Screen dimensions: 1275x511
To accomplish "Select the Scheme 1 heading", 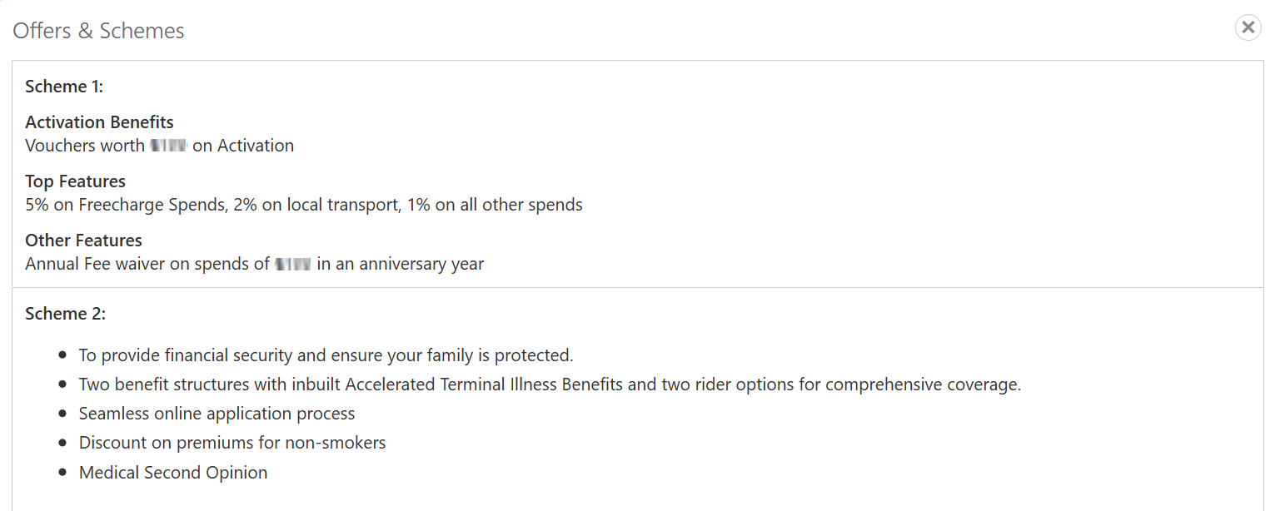I will (x=64, y=87).
